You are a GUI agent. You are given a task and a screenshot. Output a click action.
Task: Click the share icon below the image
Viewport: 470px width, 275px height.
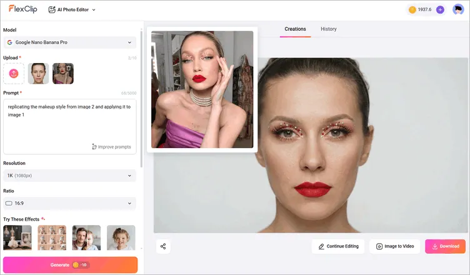[163, 246]
